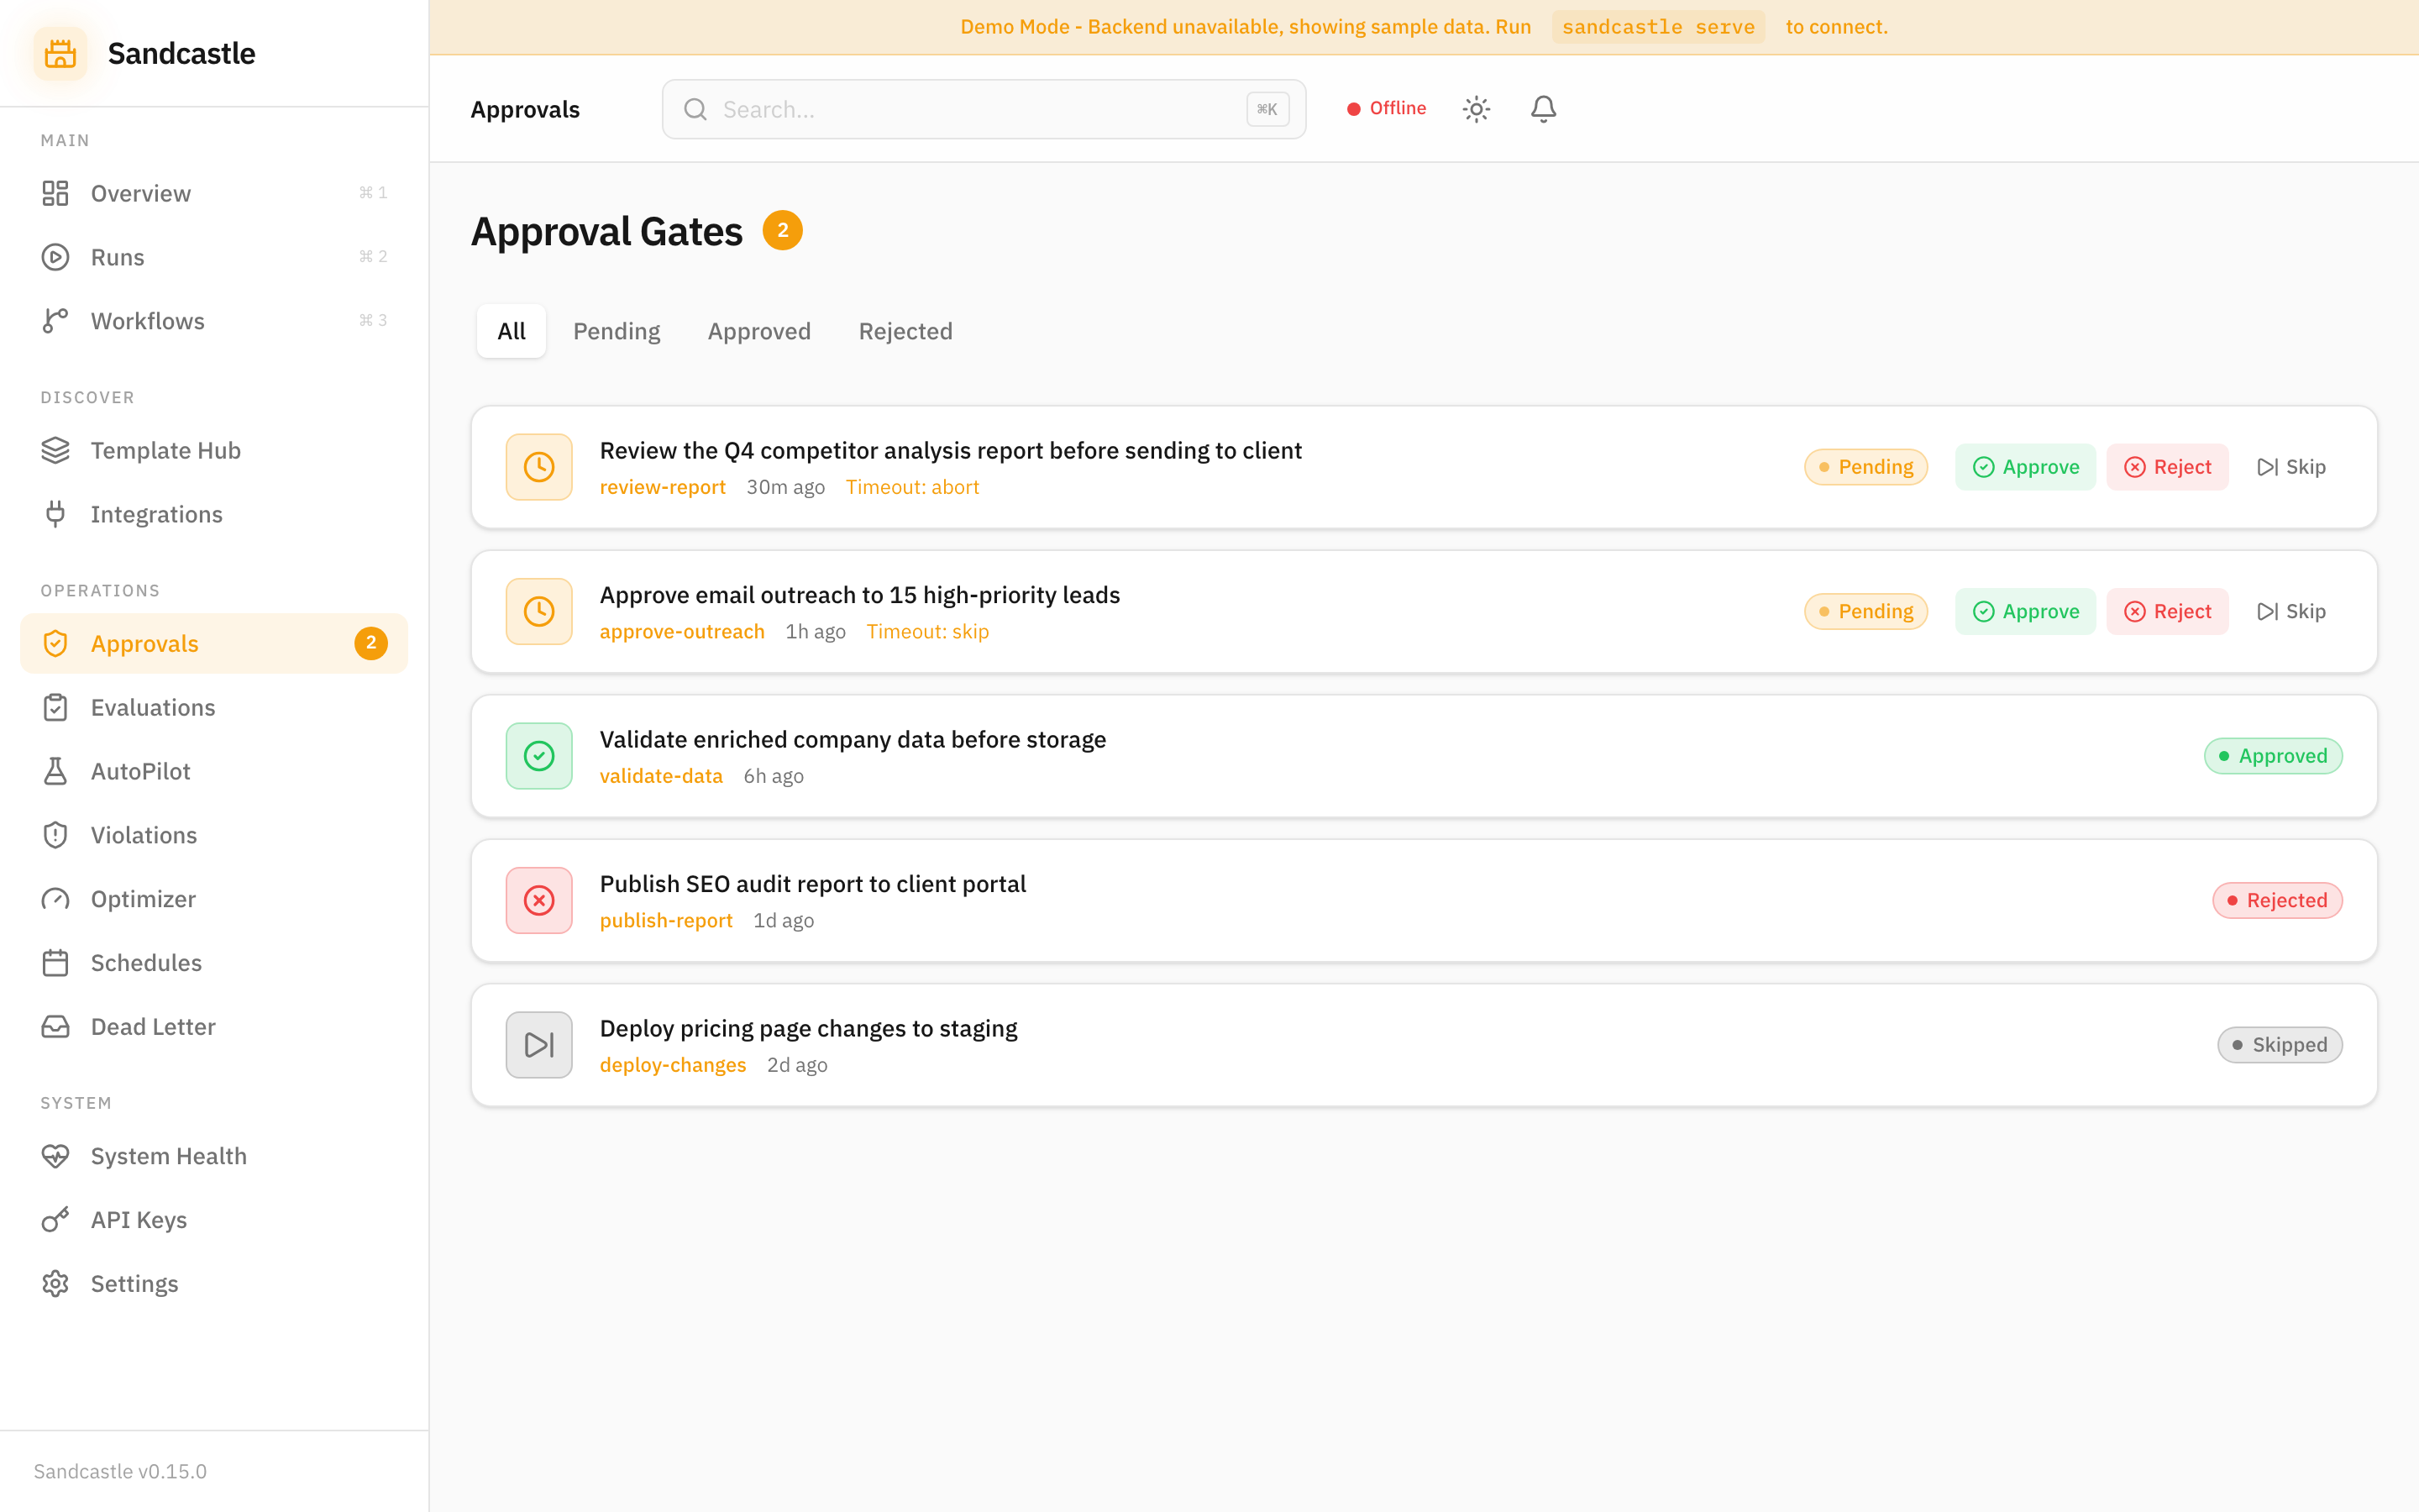Screen dimensions: 2419x1512
Task: Switch to the Pending filter tab
Action: (616, 330)
